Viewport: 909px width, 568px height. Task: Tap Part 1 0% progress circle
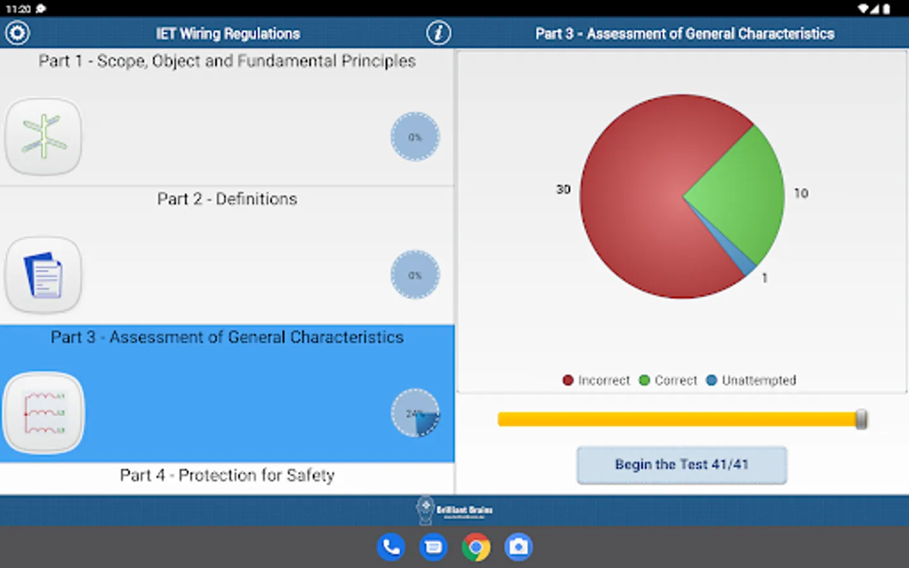415,137
